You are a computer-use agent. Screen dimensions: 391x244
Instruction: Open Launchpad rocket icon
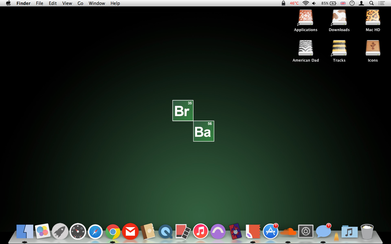(x=60, y=231)
